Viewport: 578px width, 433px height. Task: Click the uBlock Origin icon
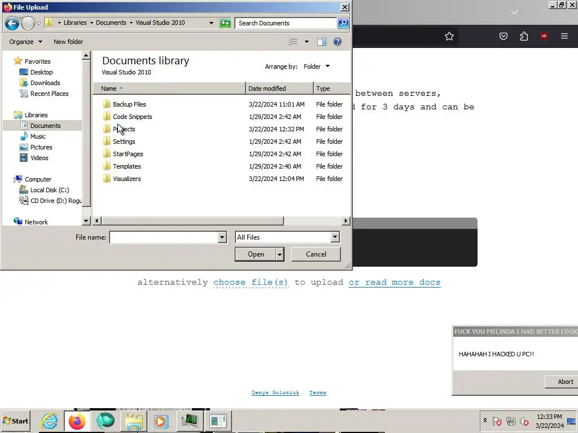pyautogui.click(x=544, y=36)
